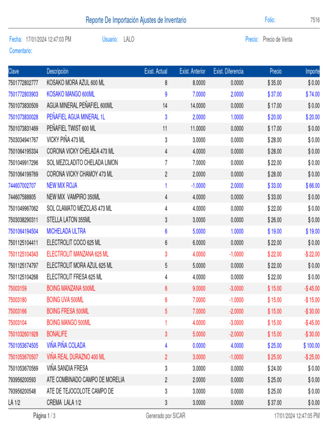This screenshot has height=437, width=328.
Task: Click the folio number 7516
Action: [x=315, y=20]
